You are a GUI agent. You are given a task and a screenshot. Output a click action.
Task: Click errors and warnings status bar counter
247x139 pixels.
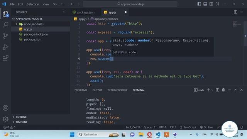click(9, 127)
